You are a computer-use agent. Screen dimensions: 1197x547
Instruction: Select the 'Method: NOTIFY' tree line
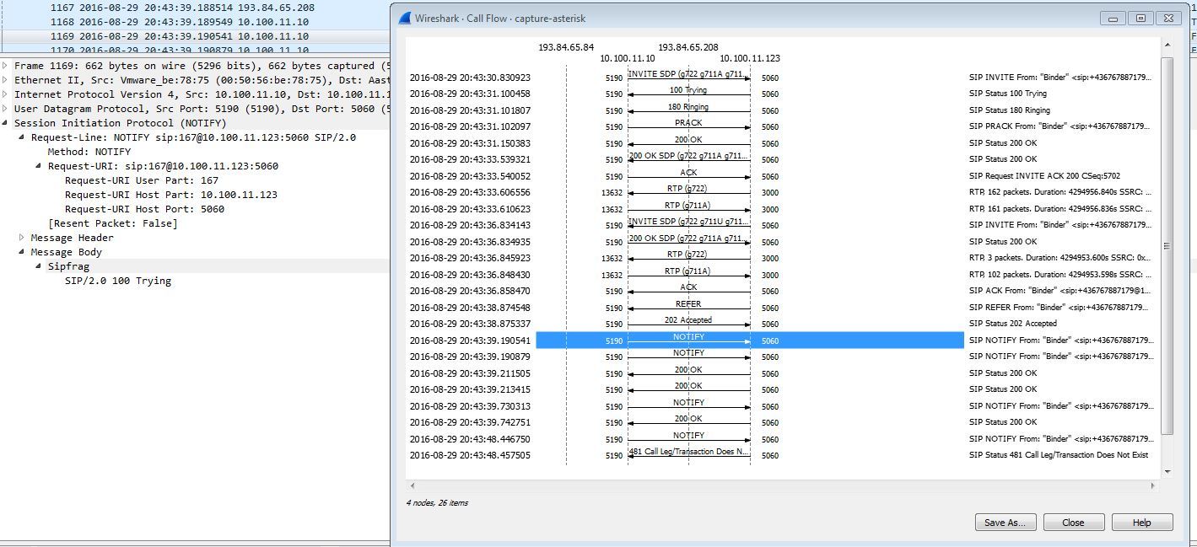pos(89,152)
